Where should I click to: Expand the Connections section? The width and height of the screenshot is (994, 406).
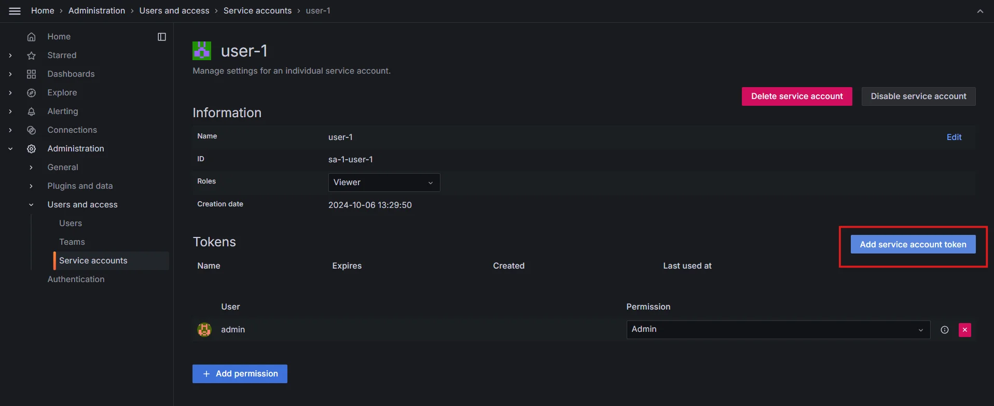pos(10,130)
